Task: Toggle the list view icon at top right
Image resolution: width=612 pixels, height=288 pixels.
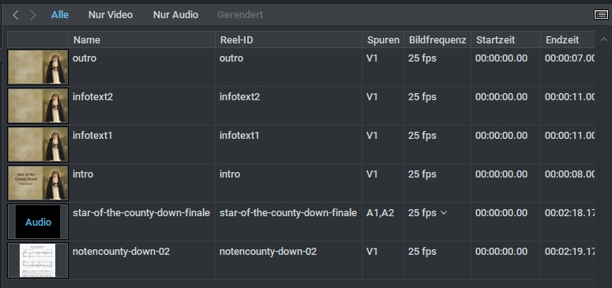Action: (x=601, y=15)
